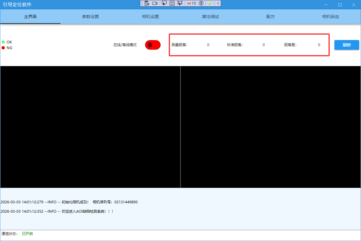Click the 测量距离 value field

tap(208, 45)
